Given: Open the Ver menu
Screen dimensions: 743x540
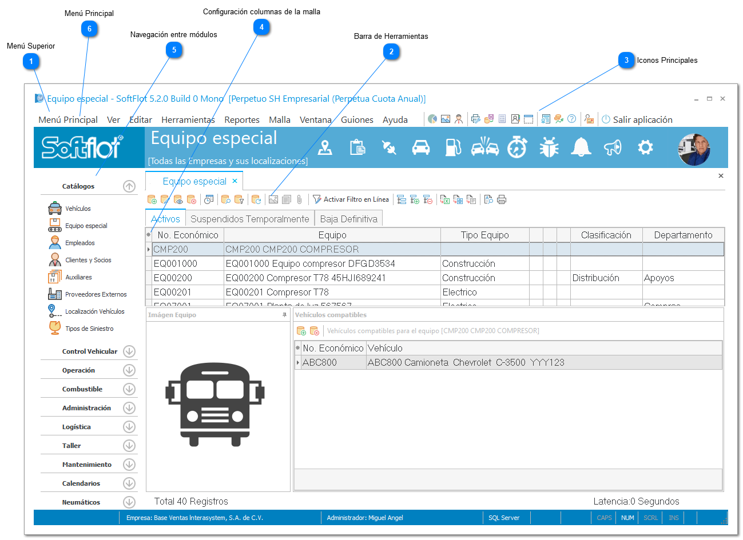Looking at the screenshot, I should click(x=113, y=119).
